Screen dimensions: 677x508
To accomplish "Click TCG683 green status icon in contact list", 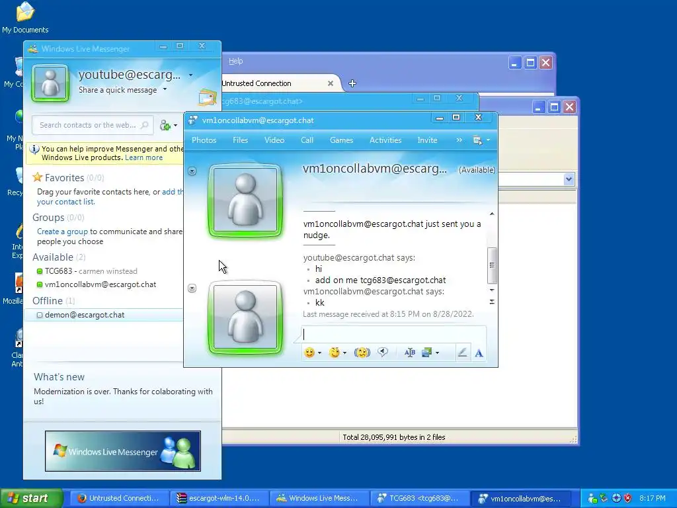I will [x=39, y=271].
